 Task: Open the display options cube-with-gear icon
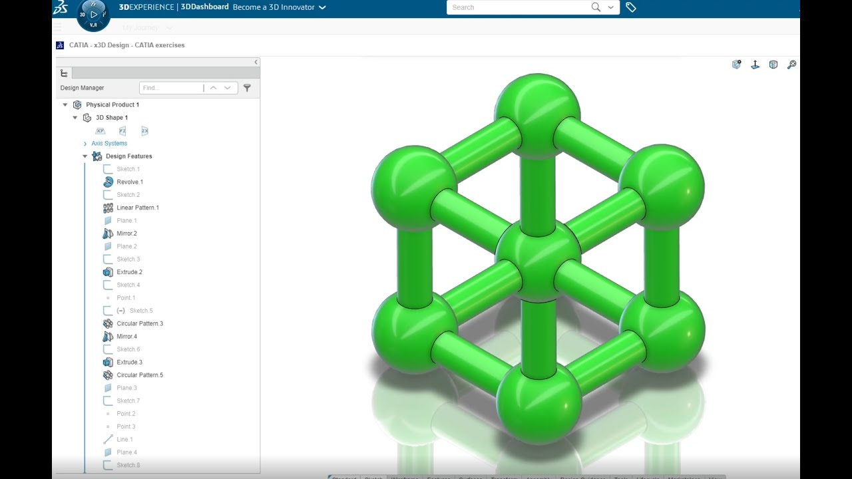(x=737, y=65)
